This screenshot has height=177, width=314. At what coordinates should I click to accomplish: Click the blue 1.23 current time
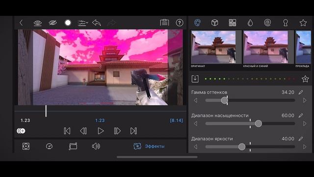(100, 120)
